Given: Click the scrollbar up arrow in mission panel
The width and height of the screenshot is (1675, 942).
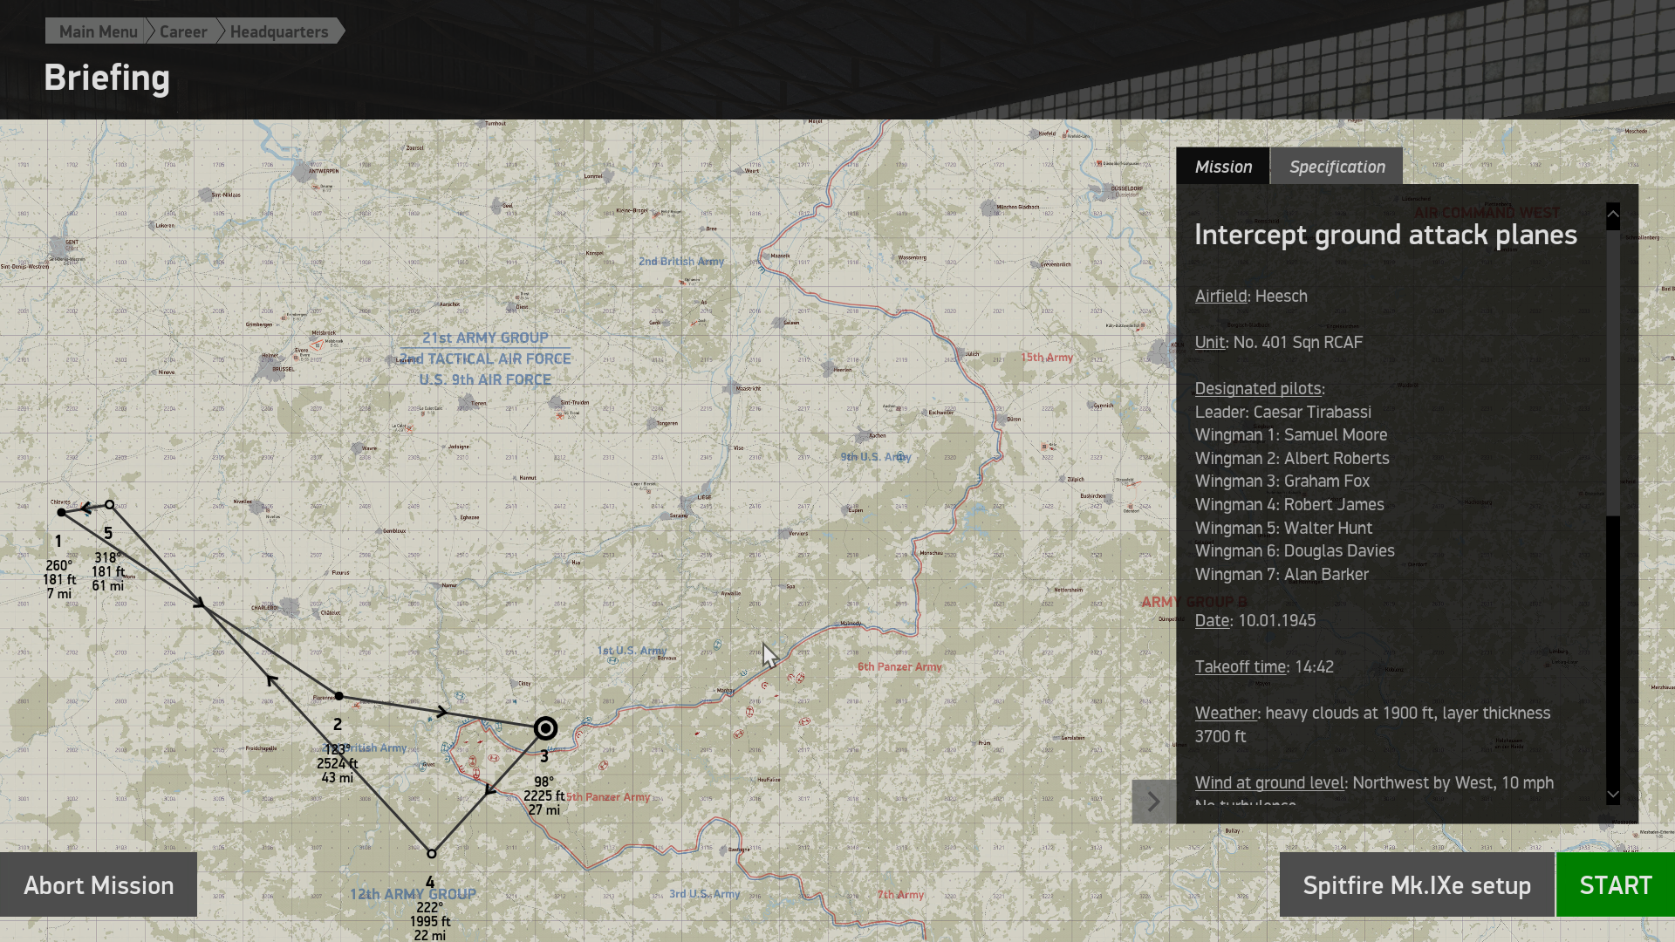Looking at the screenshot, I should (x=1613, y=214).
